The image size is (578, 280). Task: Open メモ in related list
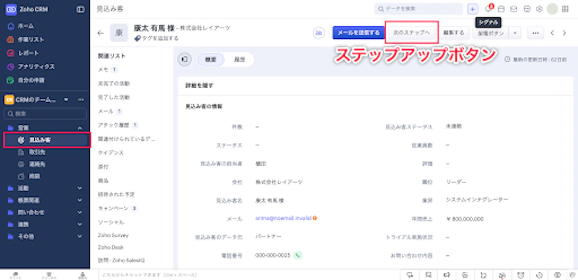tap(103, 69)
